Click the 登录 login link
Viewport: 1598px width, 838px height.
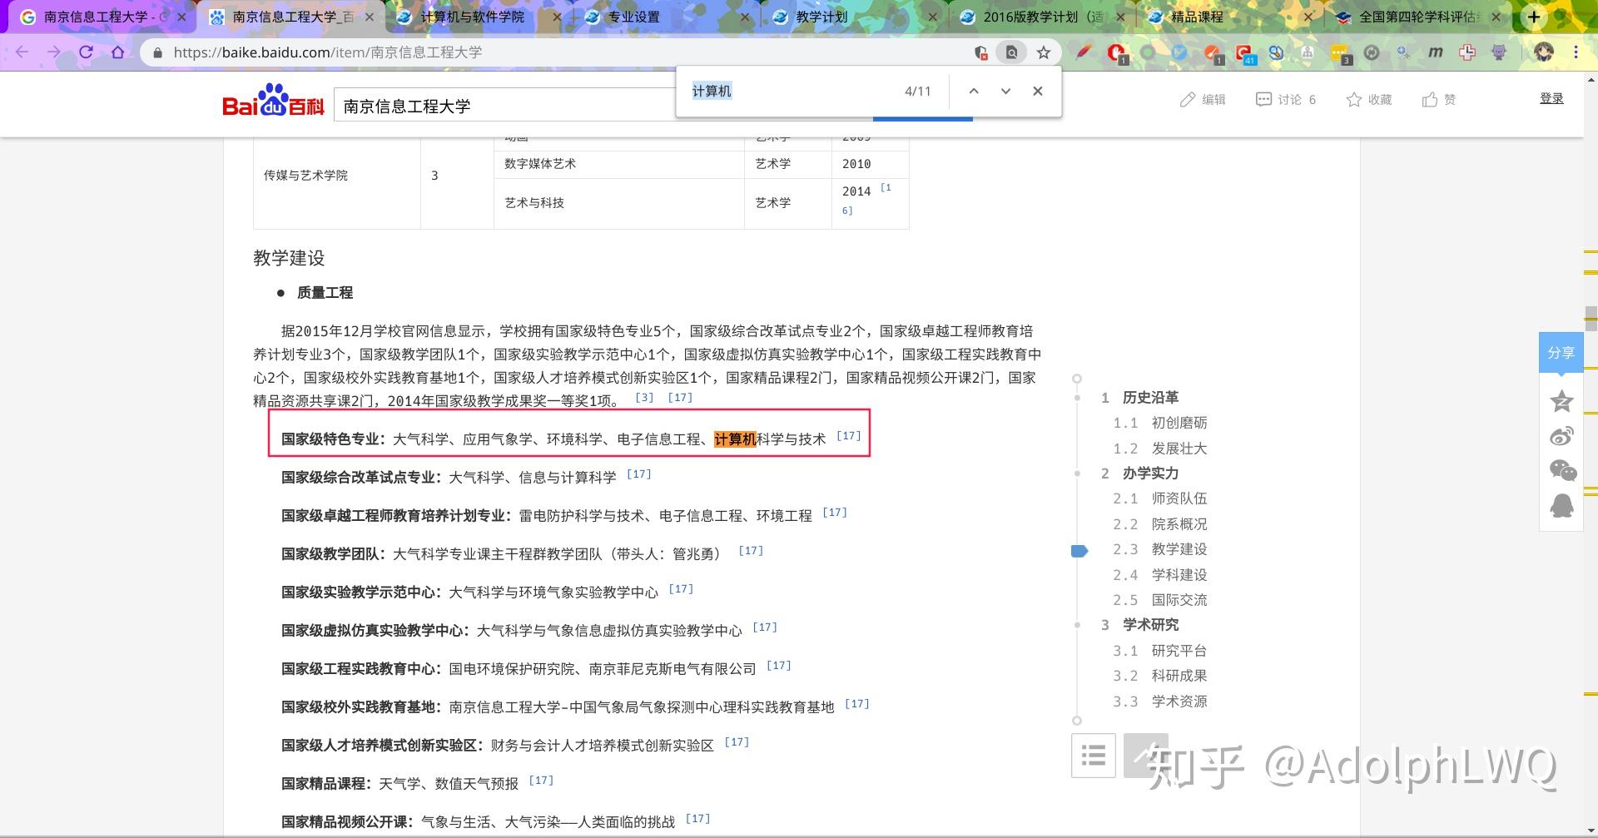pos(1551,98)
